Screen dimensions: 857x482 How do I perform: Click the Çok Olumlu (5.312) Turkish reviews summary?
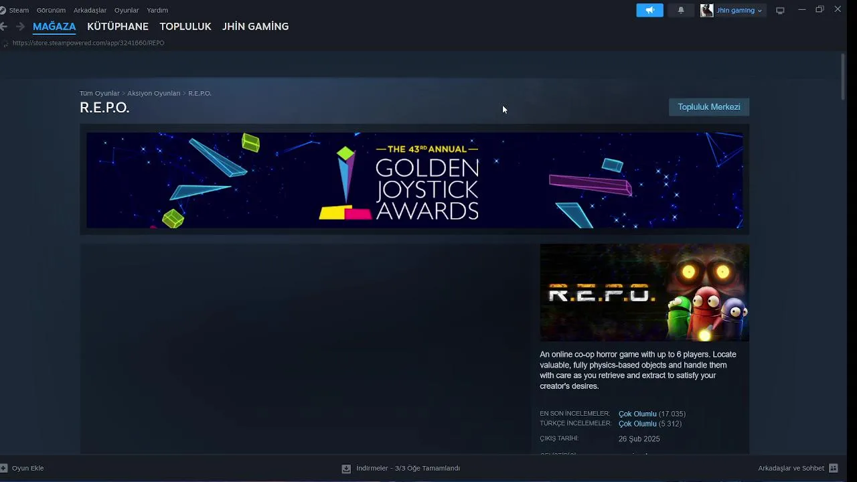(649, 424)
